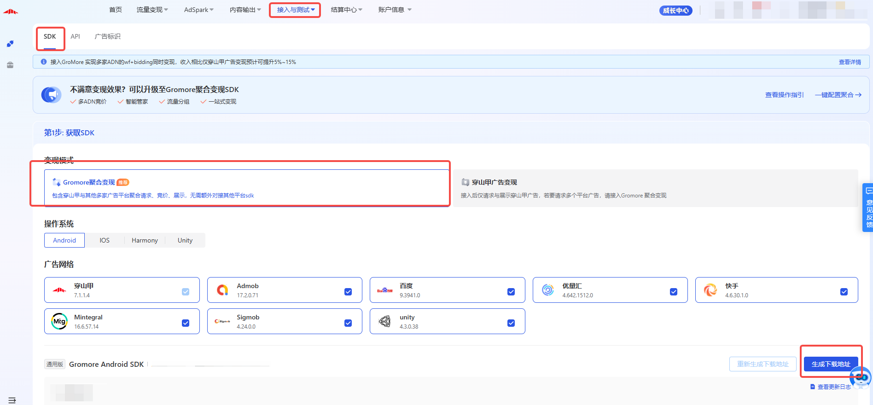This screenshot has width=873, height=405.
Task: Go to 首页 in top navigation
Action: tap(116, 10)
